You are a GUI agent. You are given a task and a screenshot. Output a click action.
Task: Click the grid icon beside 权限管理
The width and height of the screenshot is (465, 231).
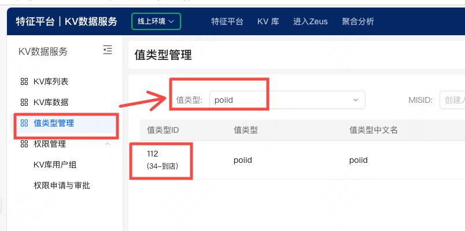(x=24, y=144)
